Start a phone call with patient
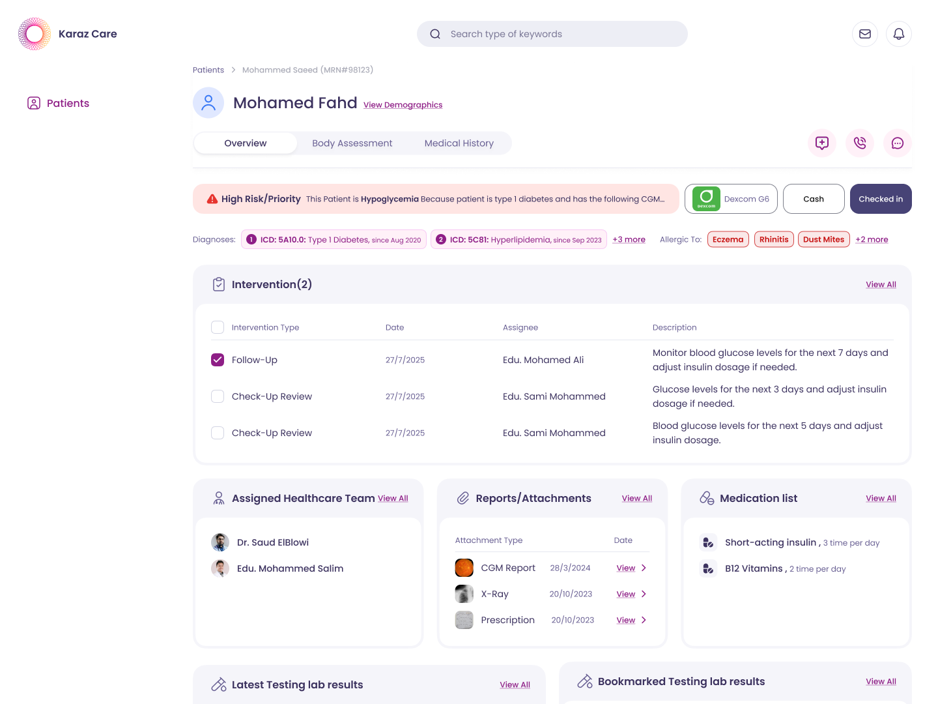 [x=860, y=143]
